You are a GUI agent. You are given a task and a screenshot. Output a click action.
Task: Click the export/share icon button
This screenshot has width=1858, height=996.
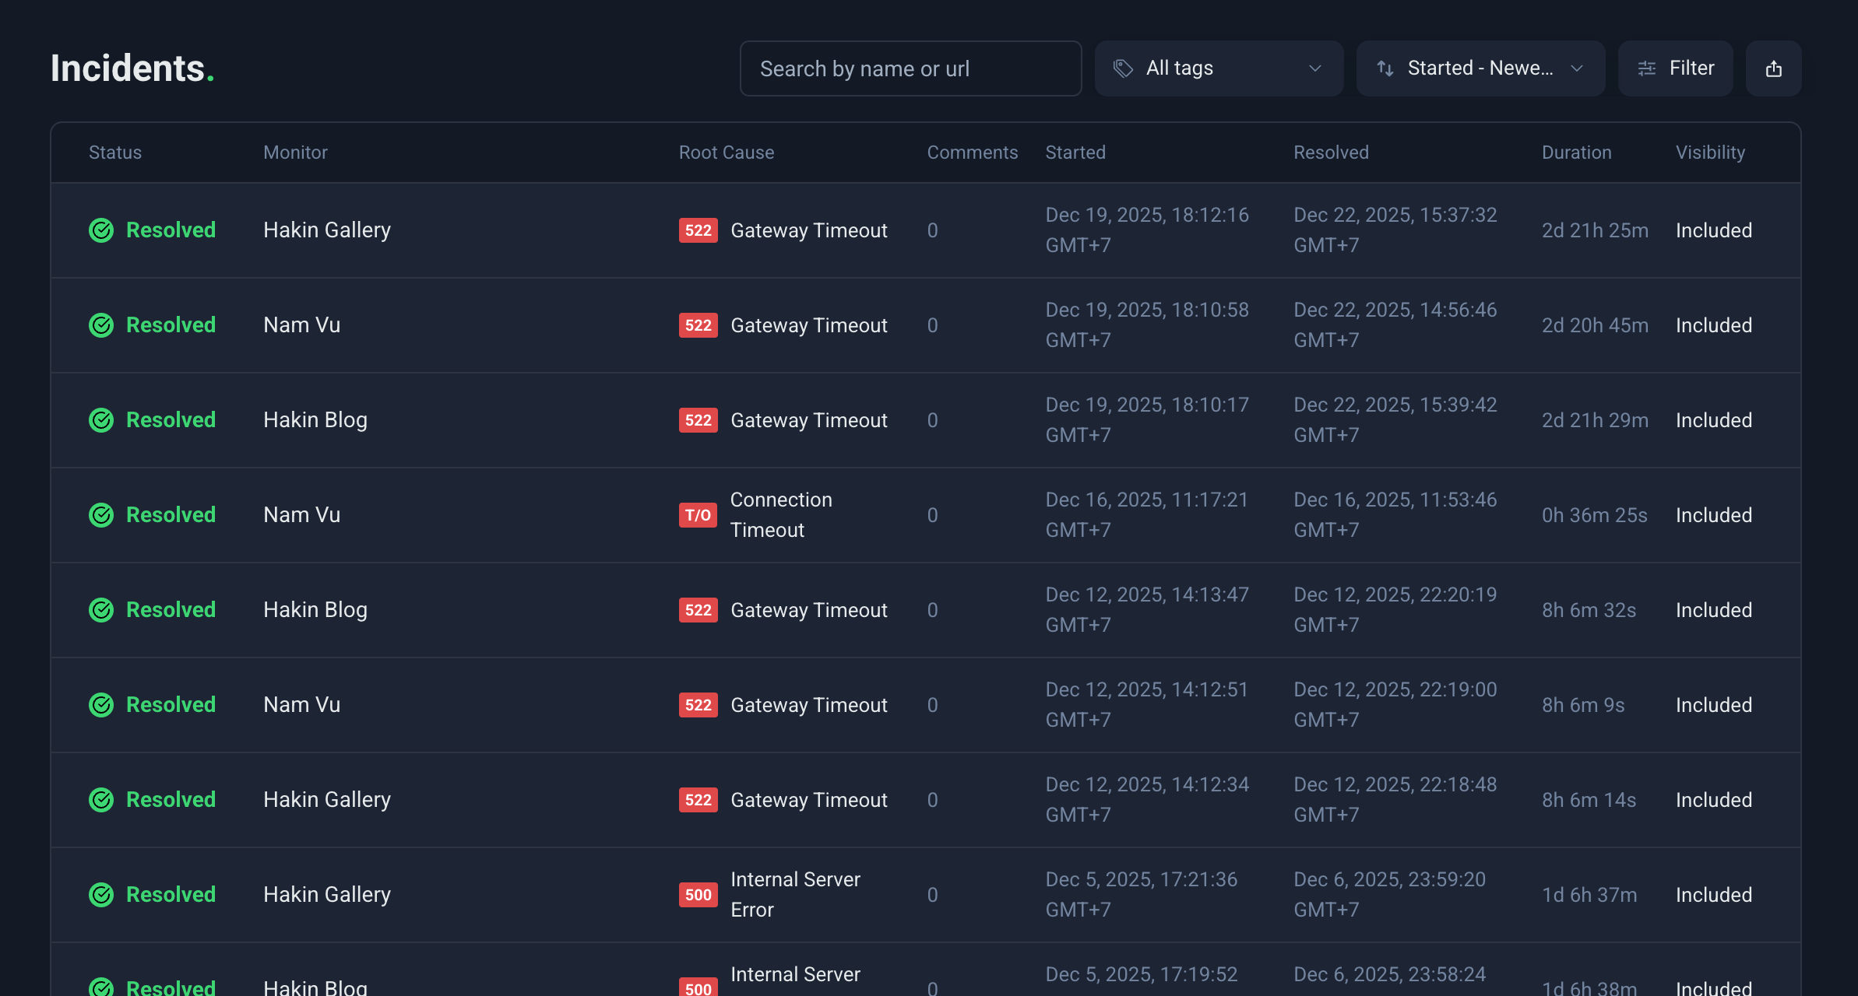click(x=1773, y=68)
